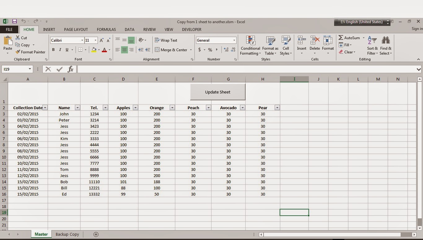Toggle Middle Align vertical alignment
Viewport: 423px width, 240px height.
[124, 40]
